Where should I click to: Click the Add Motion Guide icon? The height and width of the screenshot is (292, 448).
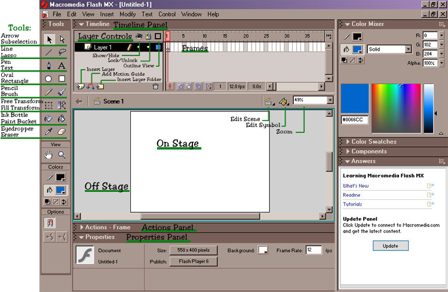pyautogui.click(x=90, y=86)
